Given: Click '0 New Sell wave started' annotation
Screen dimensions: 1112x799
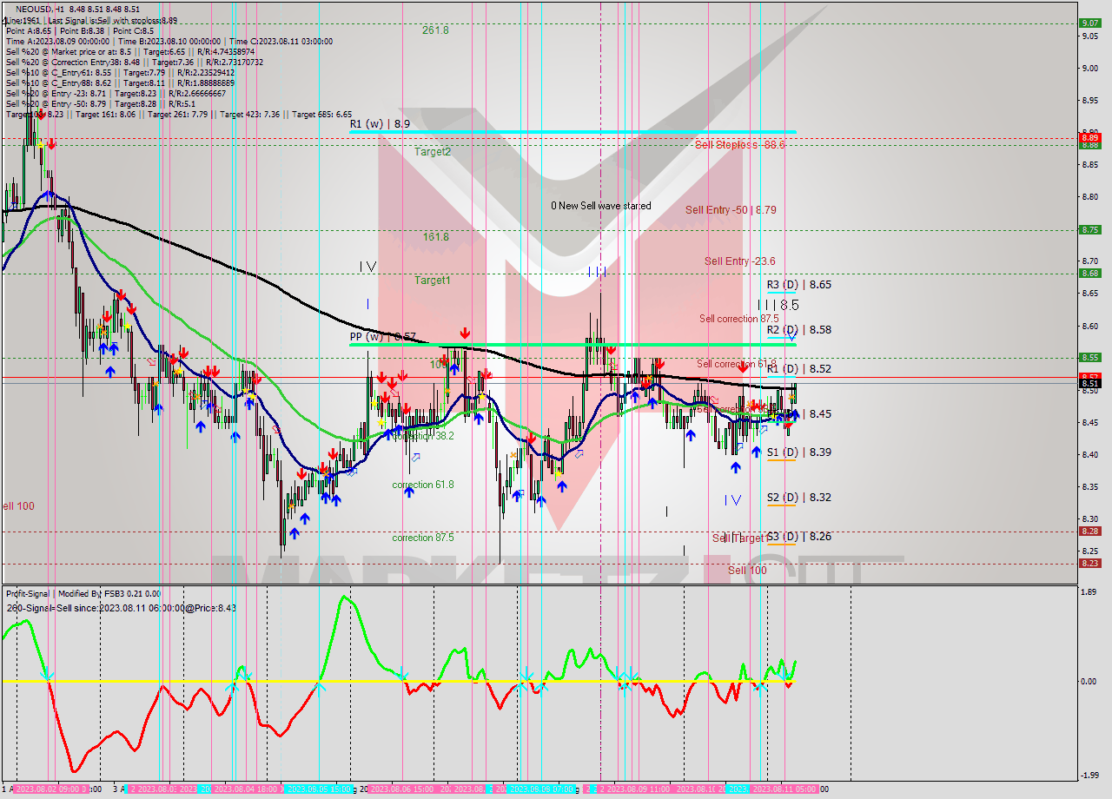Looking at the screenshot, I should click(600, 206).
